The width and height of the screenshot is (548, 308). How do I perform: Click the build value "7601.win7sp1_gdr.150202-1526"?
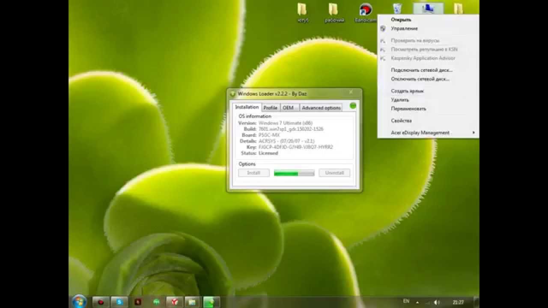291,129
